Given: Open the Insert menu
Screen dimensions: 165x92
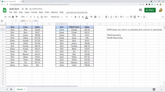Looking at the screenshot, I should click(x=27, y=12).
